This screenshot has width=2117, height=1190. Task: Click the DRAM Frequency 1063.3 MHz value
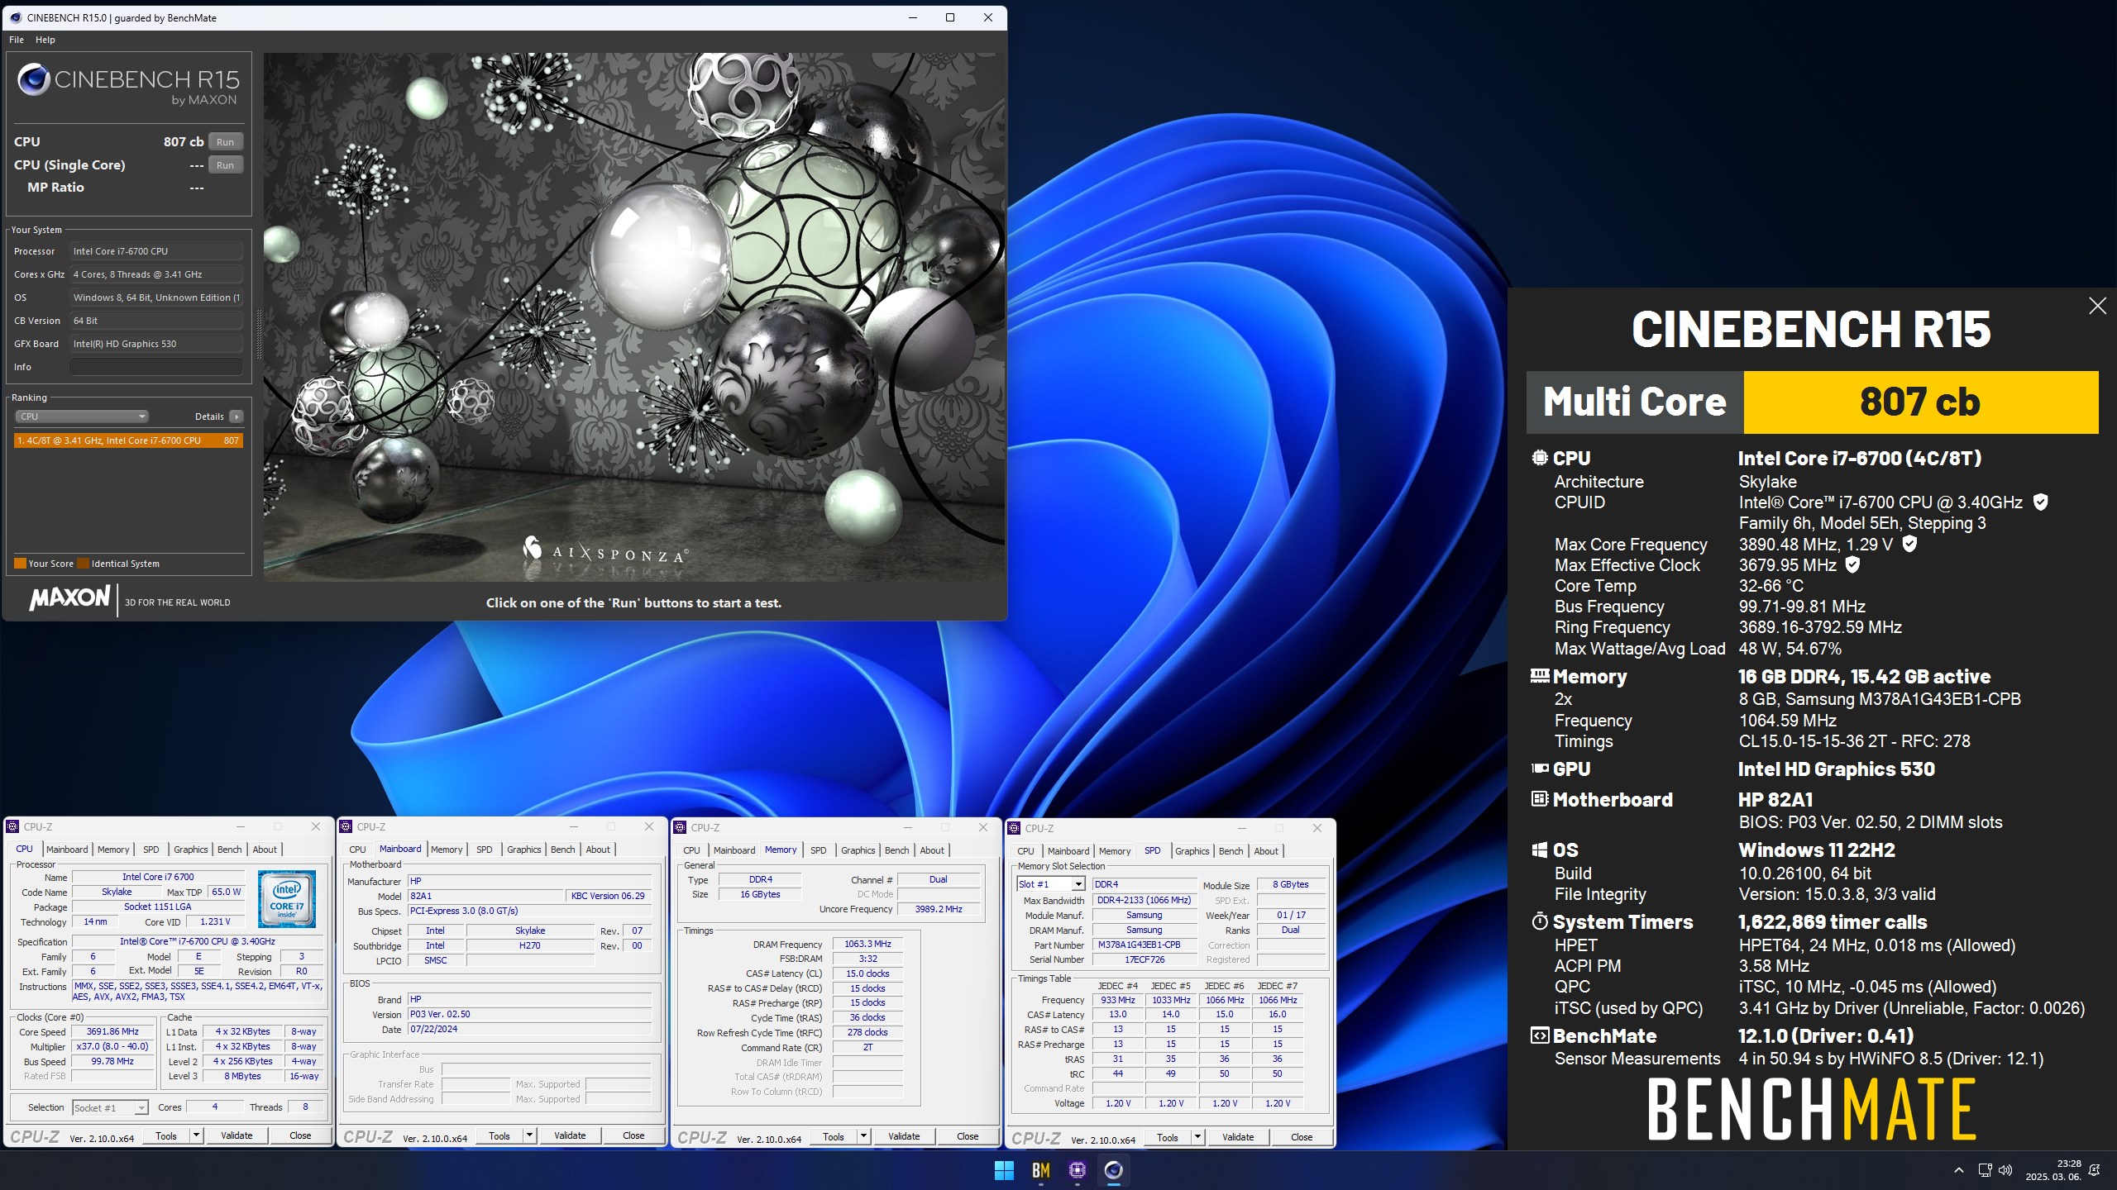pyautogui.click(x=867, y=944)
